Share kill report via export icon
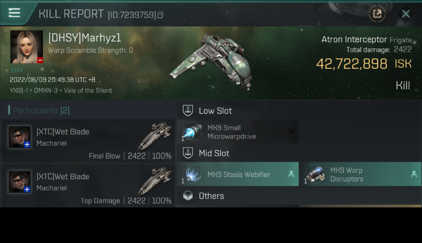This screenshot has height=243, width=422. click(x=377, y=14)
